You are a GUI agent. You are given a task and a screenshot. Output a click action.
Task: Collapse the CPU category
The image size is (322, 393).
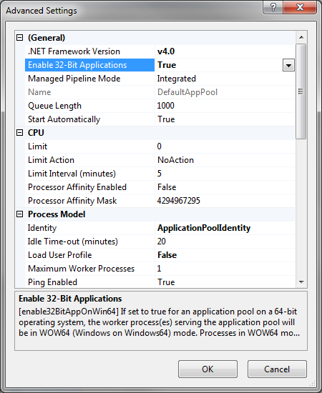click(19, 133)
